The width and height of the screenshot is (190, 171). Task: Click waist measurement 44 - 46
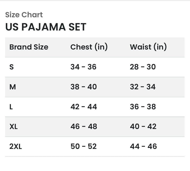143,146
